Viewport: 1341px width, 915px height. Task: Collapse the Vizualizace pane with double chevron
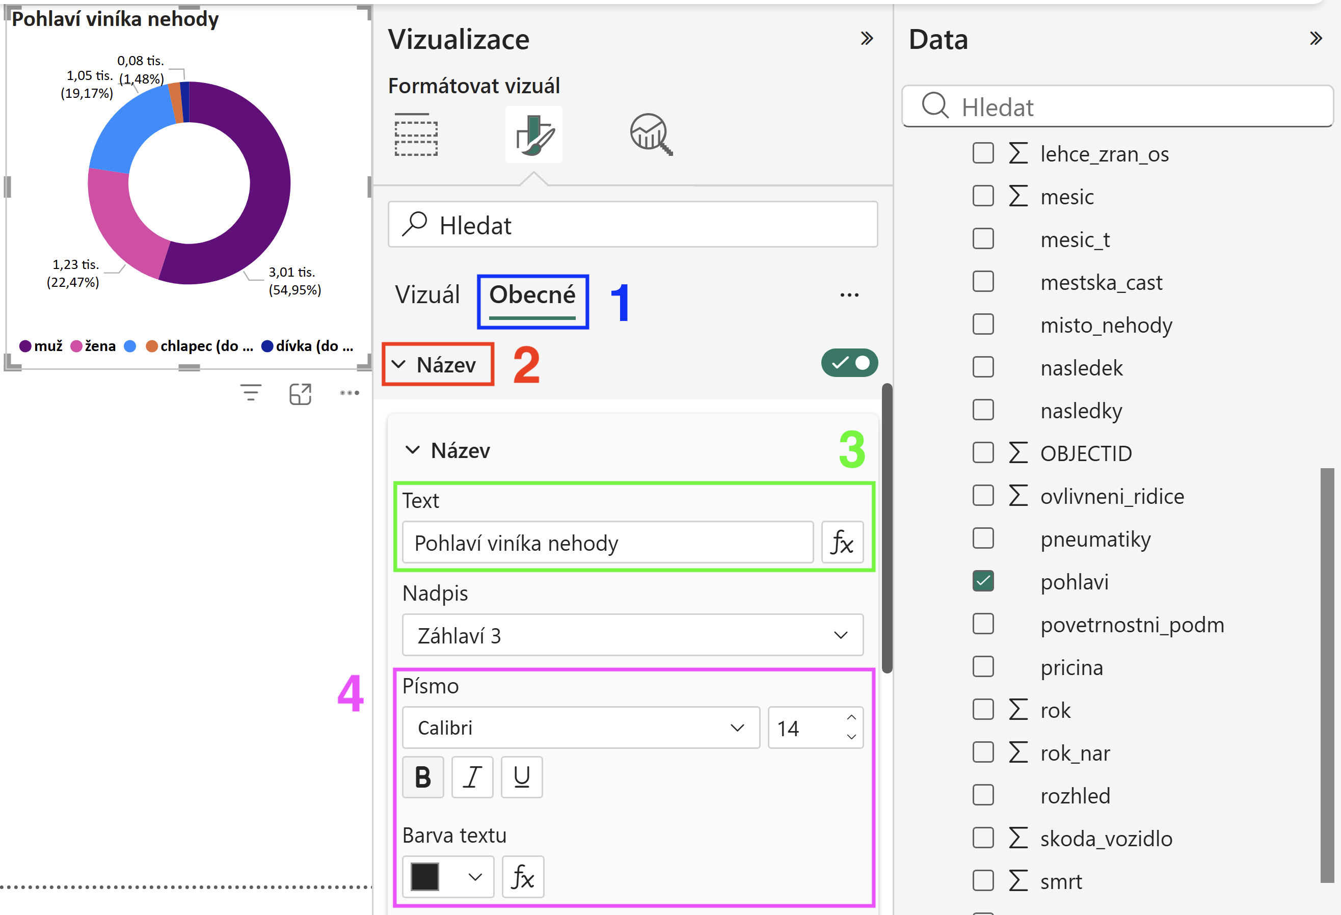[x=866, y=39]
